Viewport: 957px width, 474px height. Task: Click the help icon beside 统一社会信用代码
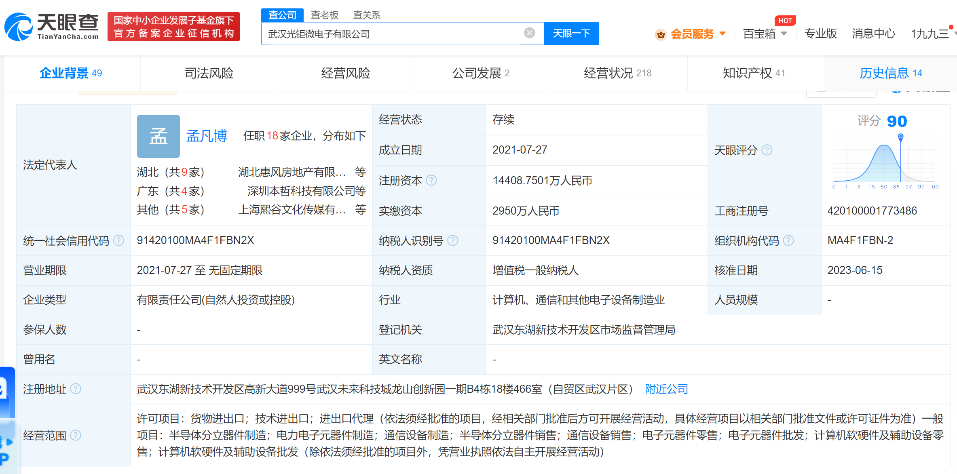coord(118,240)
